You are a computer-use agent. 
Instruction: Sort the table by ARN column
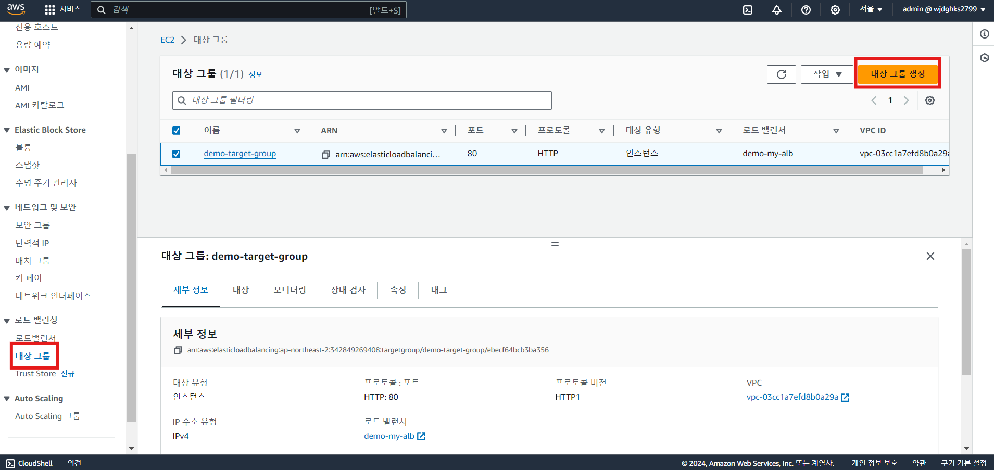[444, 131]
